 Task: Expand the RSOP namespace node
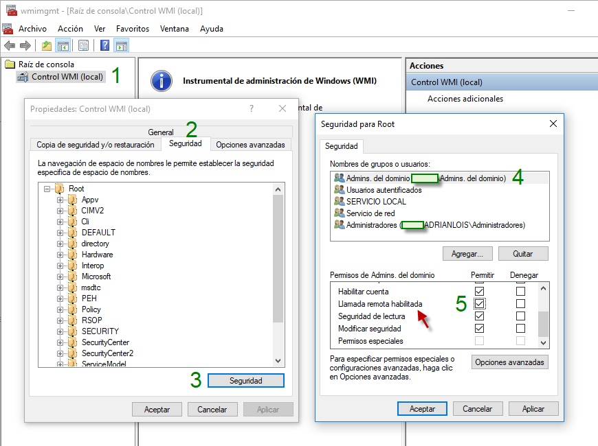click(60, 320)
